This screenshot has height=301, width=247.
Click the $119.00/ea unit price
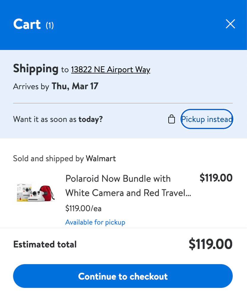83,208
